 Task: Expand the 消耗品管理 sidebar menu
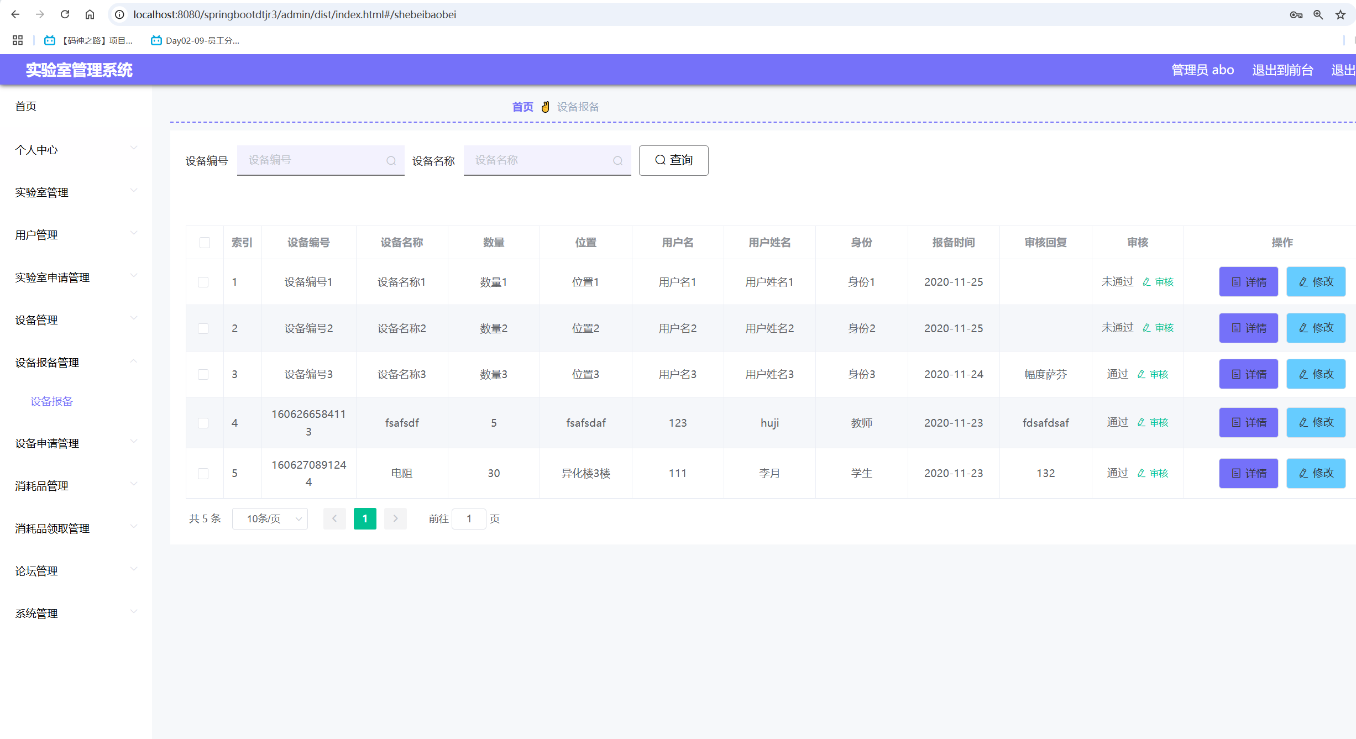[x=76, y=486]
